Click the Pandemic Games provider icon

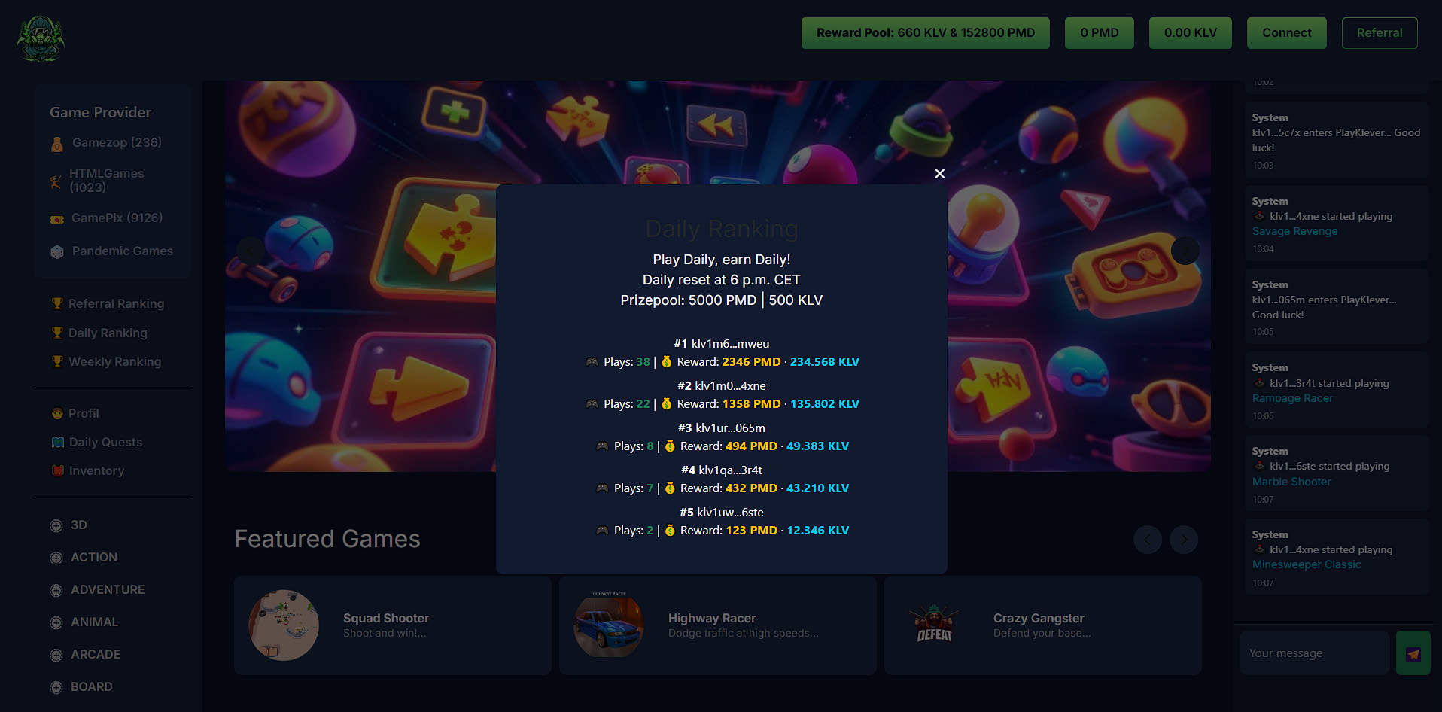[x=57, y=252]
